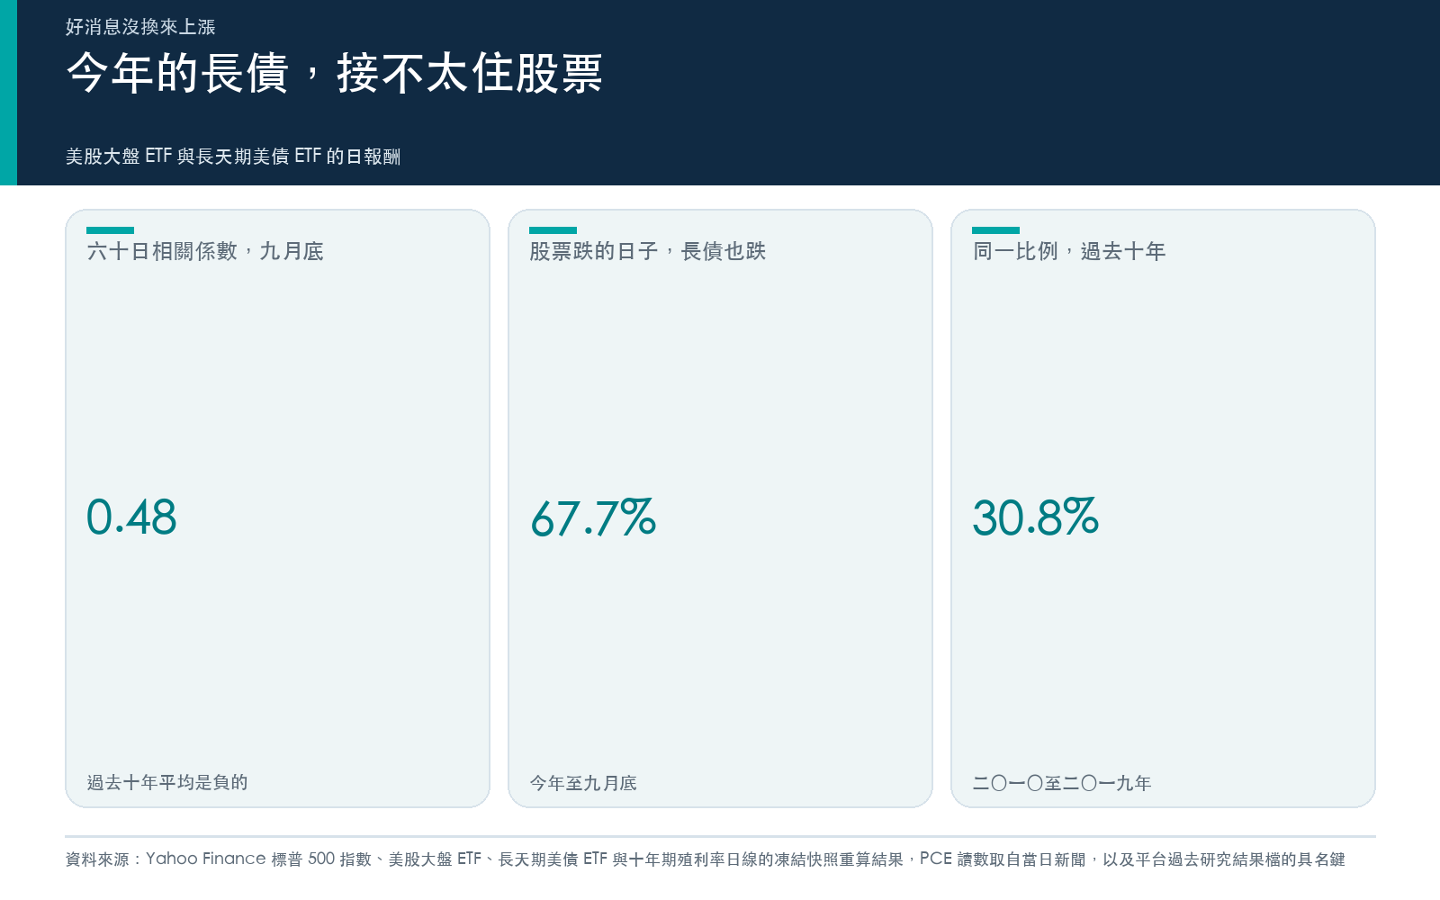
Task: Click the subtitle about 美股大盤 ETF 日報酬
Action: 233,156
